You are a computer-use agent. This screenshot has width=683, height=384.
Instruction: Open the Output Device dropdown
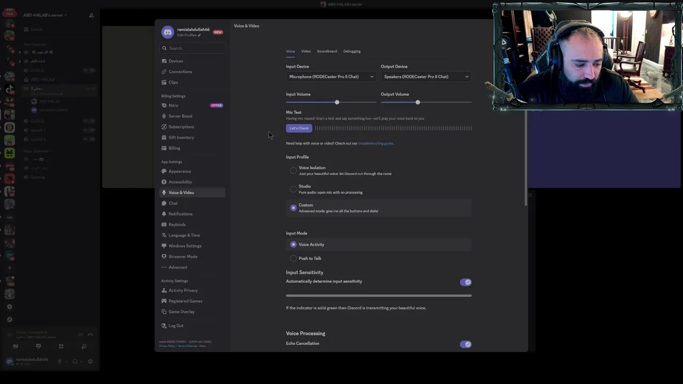point(426,77)
